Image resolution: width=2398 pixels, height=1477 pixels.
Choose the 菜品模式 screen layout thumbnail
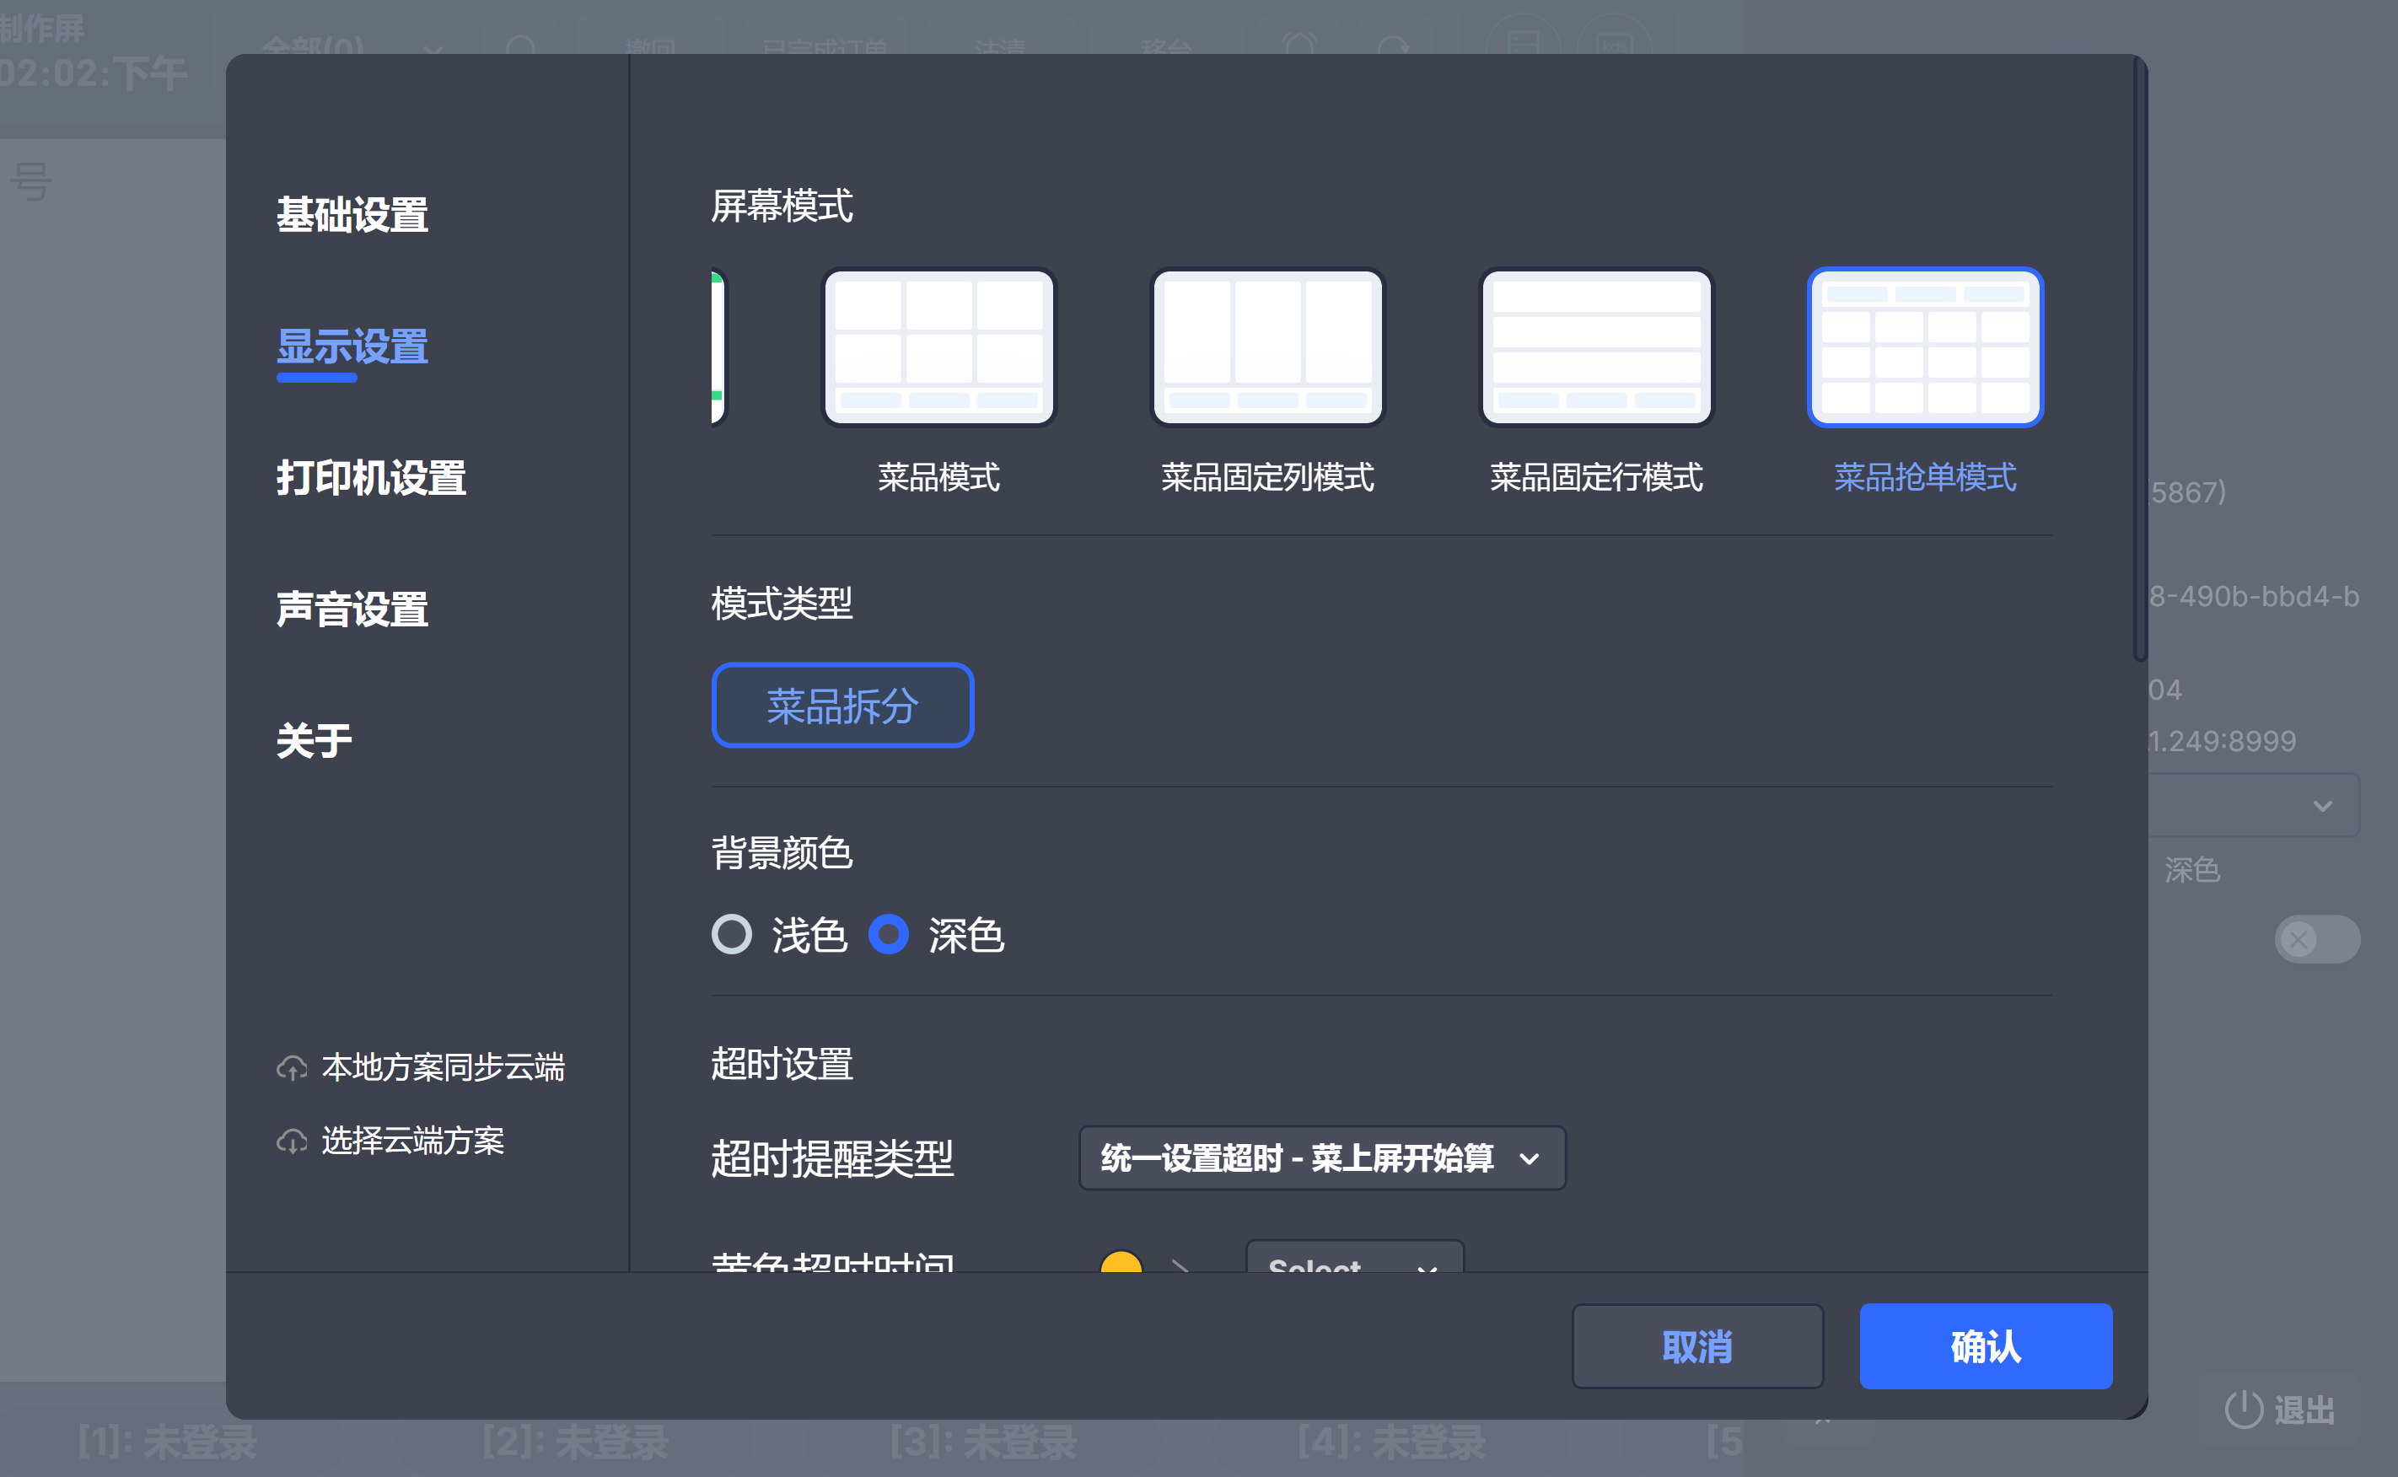pyautogui.click(x=938, y=348)
